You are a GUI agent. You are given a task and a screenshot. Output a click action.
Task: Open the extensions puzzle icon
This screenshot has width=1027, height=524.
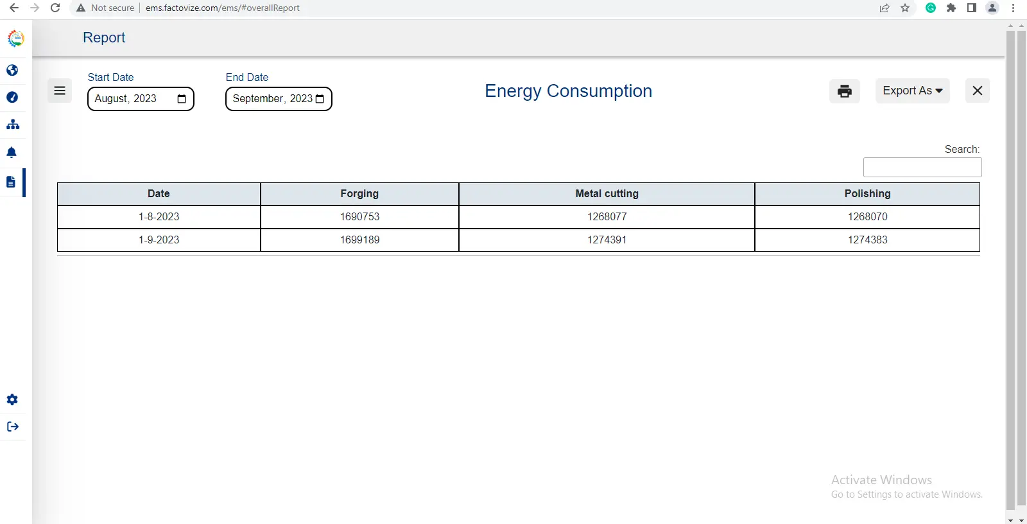pyautogui.click(x=951, y=8)
